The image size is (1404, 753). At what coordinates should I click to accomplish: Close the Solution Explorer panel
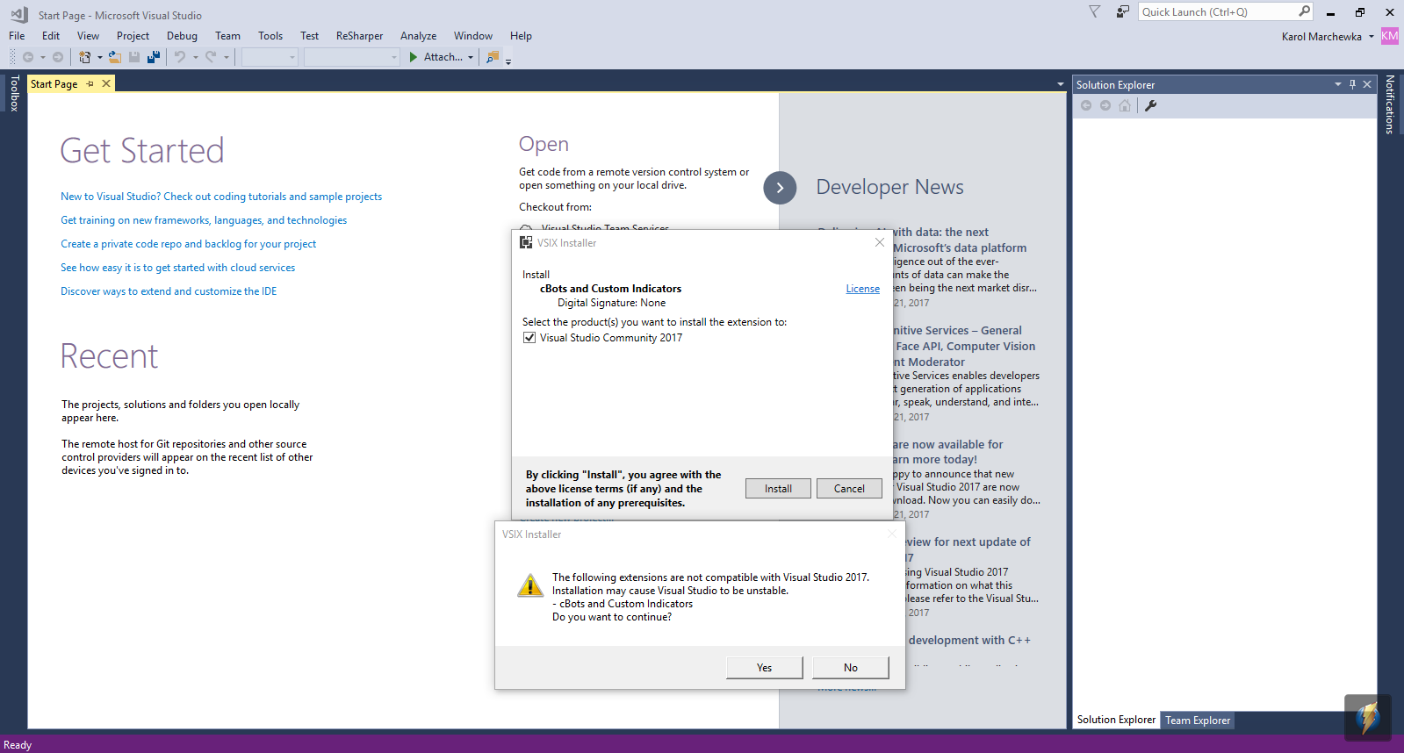pyautogui.click(x=1367, y=84)
